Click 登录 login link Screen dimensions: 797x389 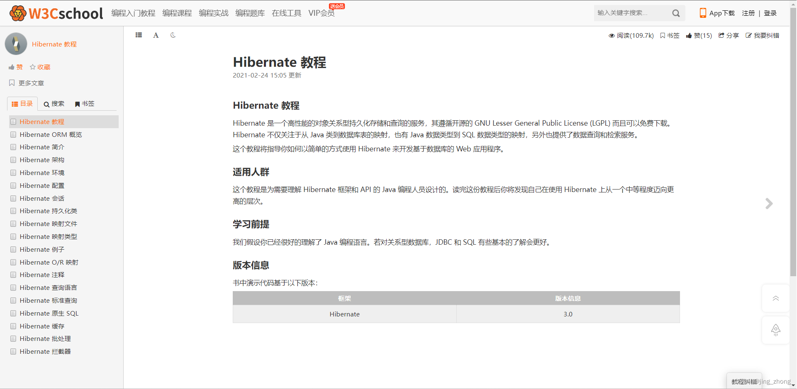pos(770,13)
